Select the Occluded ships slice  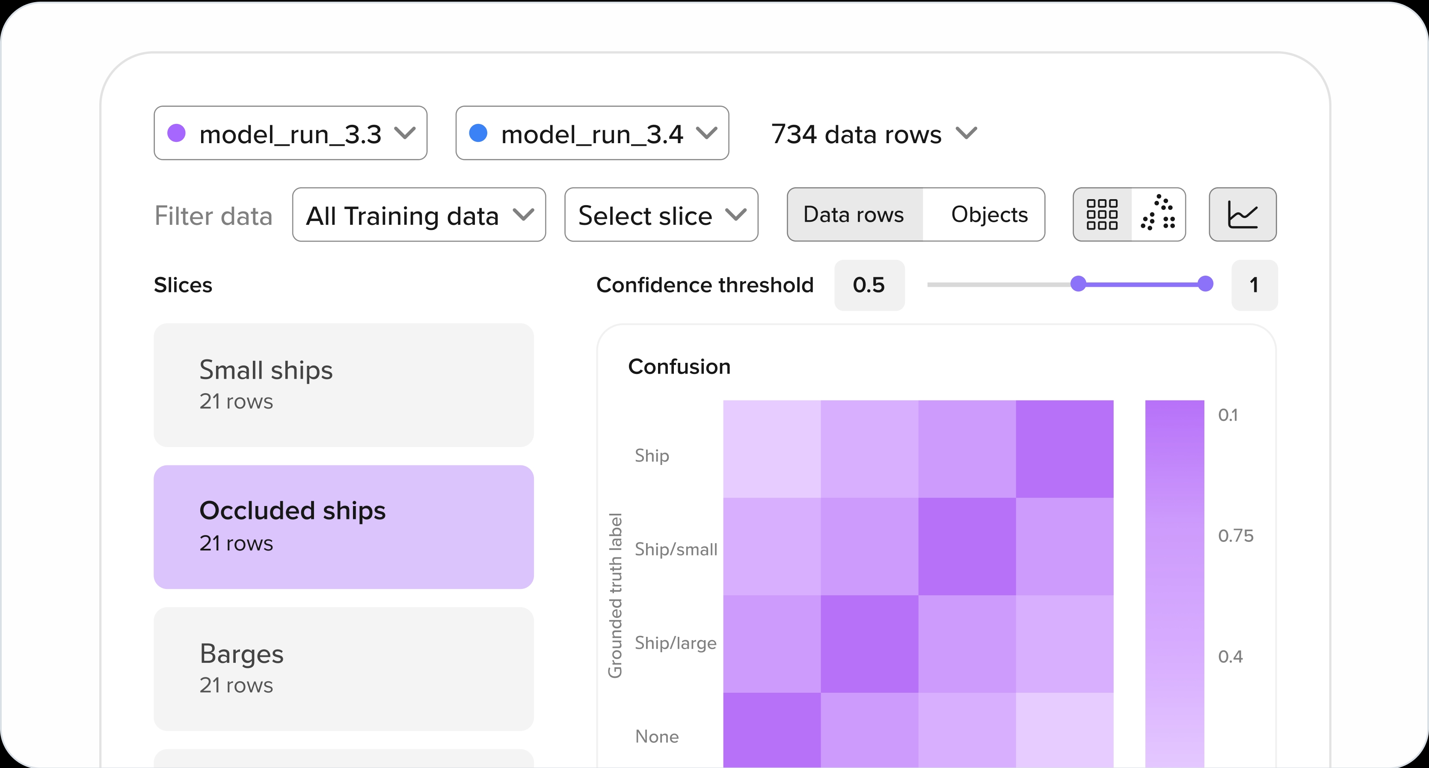pyautogui.click(x=344, y=527)
